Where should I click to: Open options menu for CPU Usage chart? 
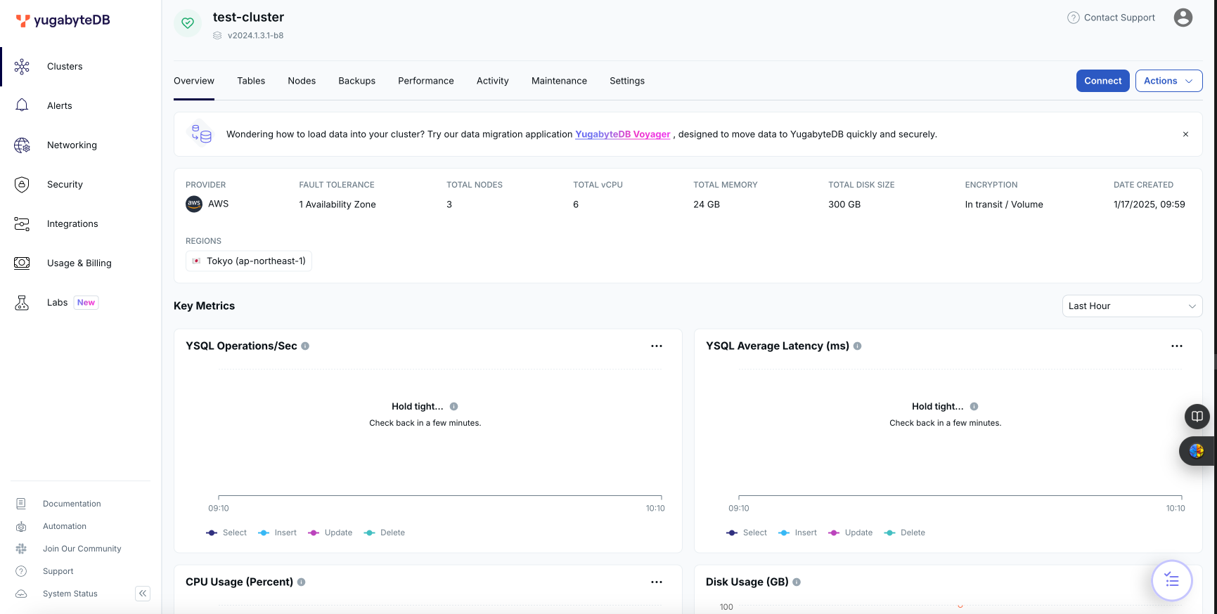[657, 582]
